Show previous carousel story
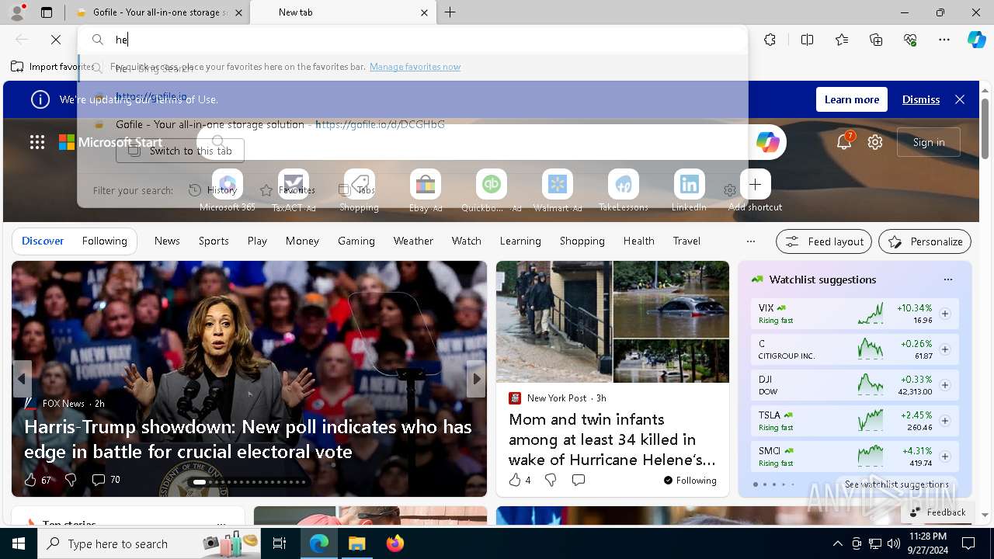Screen dimensions: 994x559 (22, 379)
